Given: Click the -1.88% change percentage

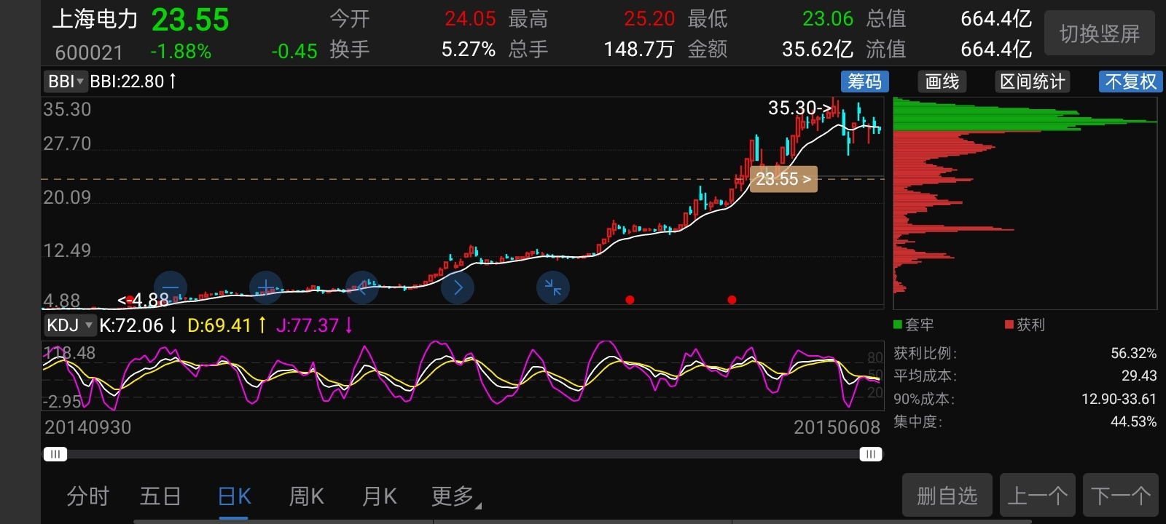Looking at the screenshot, I should click(x=181, y=52).
